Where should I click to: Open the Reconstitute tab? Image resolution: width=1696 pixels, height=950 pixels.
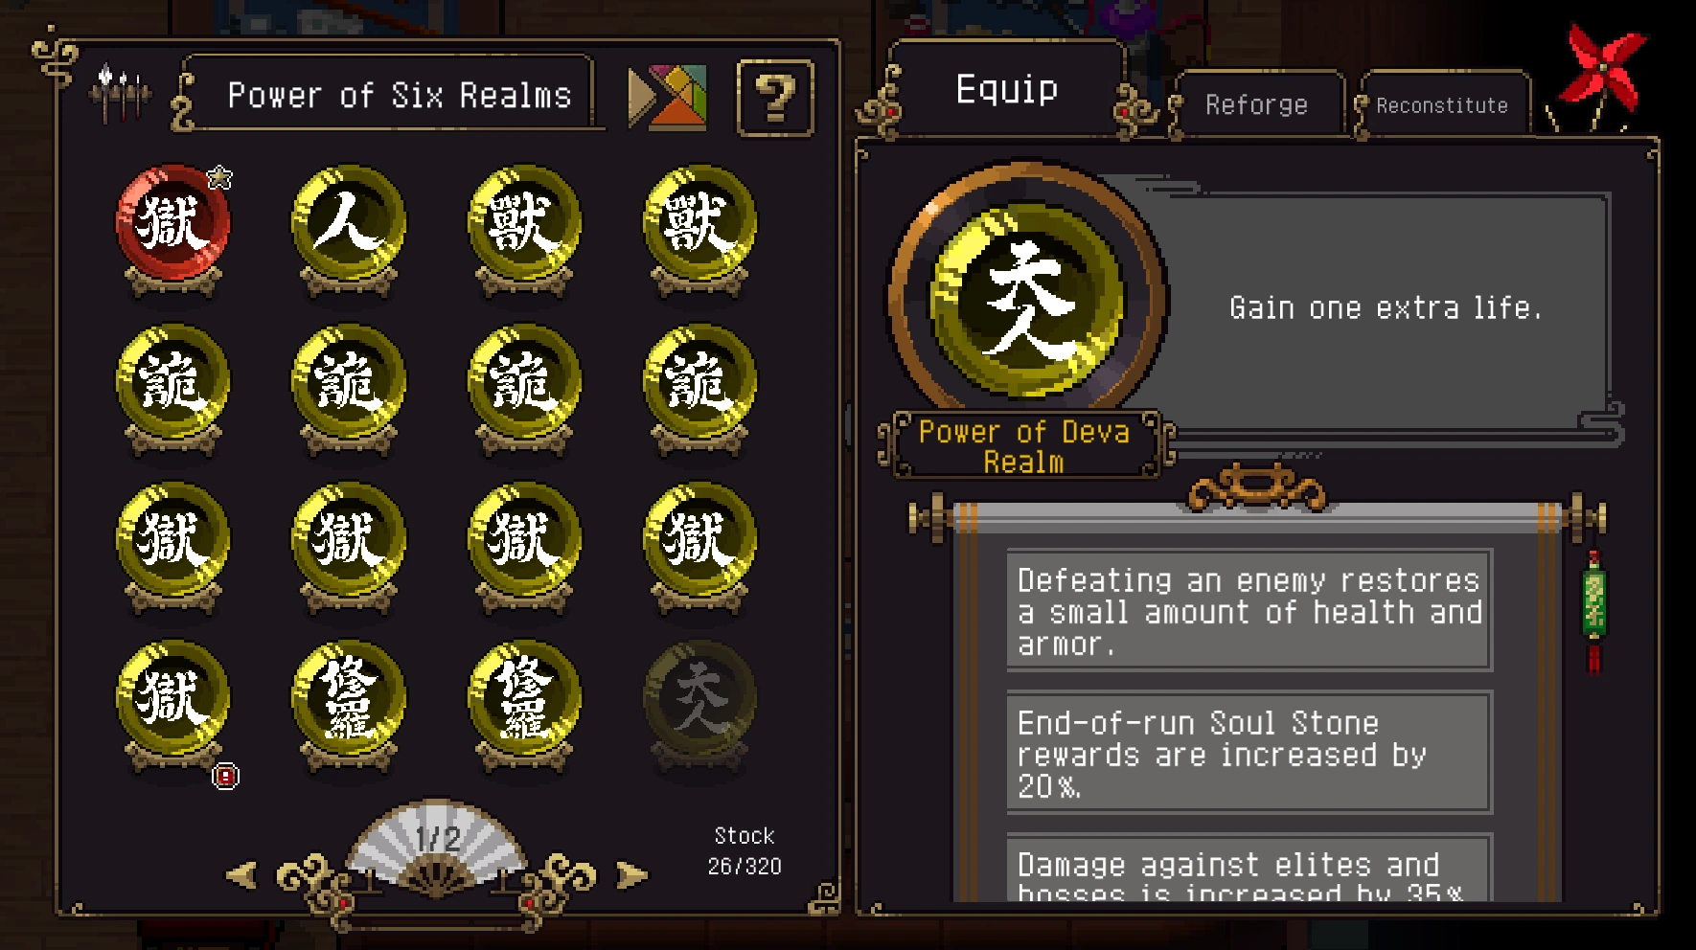tap(1442, 104)
